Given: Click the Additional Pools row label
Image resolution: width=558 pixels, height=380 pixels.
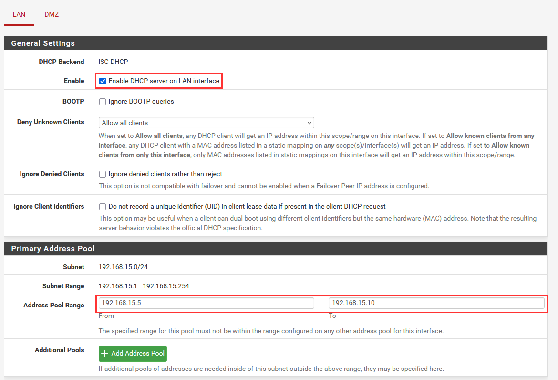Looking at the screenshot, I should (59, 350).
